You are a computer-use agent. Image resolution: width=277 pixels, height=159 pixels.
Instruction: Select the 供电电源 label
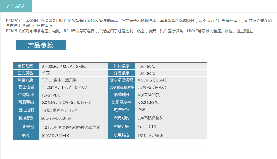[26, 94]
